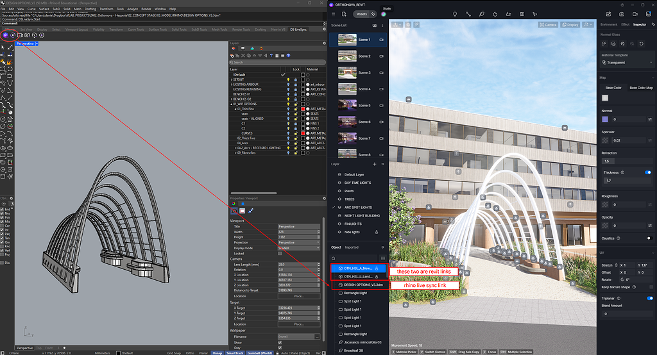The image size is (657, 355).
Task: Toggle Thickness switch in D5 Inspector
Action: (x=648, y=172)
